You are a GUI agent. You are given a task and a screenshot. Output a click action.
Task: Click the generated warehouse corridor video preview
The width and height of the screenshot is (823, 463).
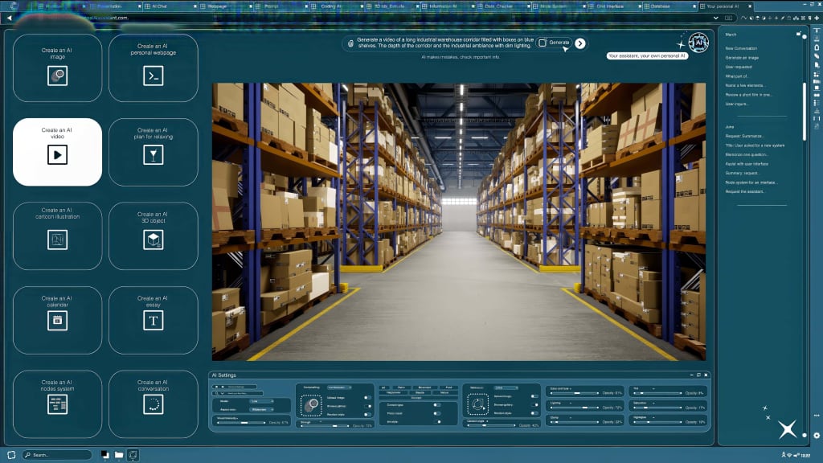pos(459,222)
